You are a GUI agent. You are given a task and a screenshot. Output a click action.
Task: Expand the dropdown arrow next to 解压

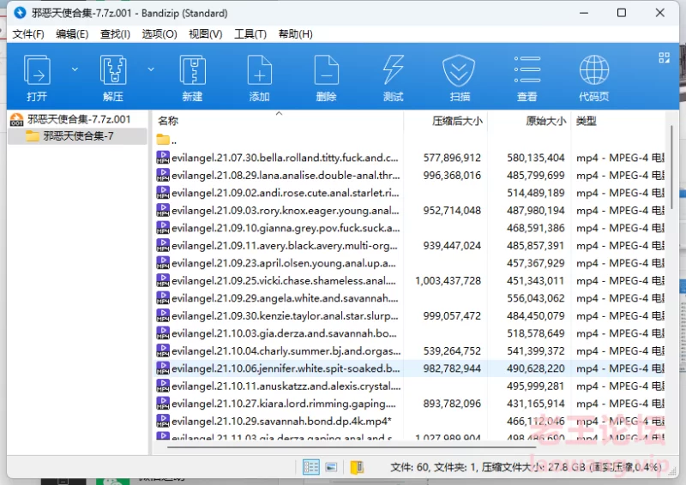[151, 69]
